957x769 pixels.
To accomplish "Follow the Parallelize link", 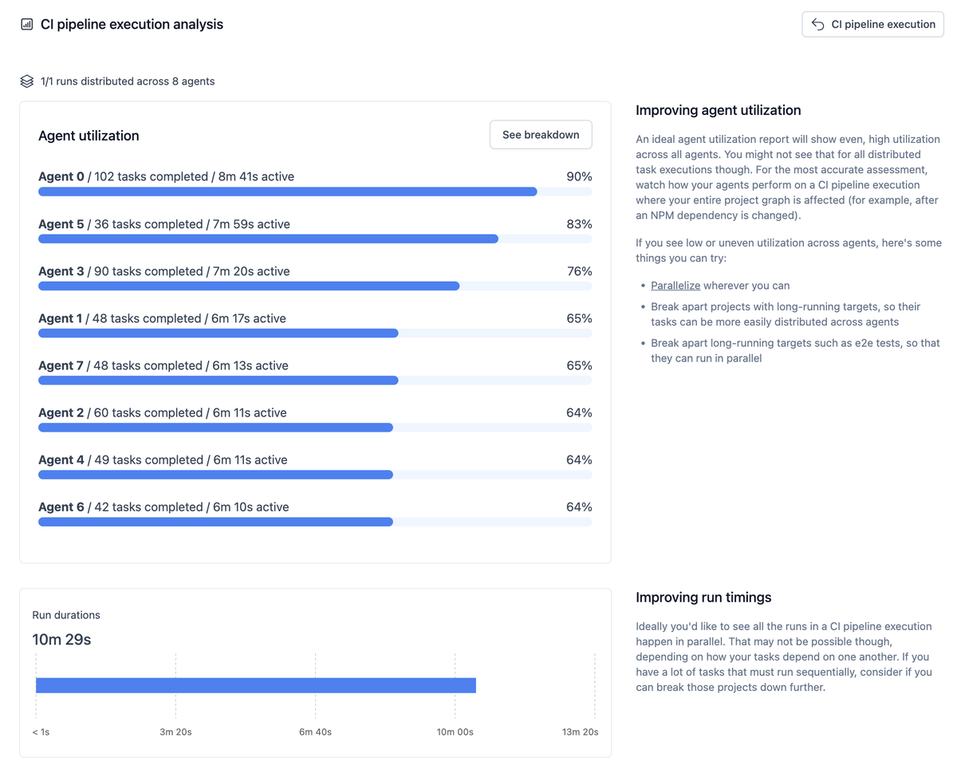I will click(675, 286).
